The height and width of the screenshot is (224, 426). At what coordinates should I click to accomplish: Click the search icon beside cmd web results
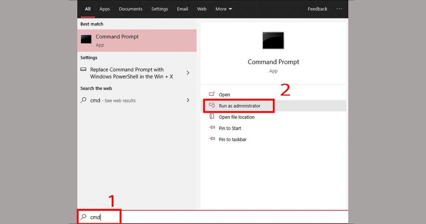coord(84,100)
